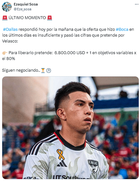The width and height of the screenshot is (140, 181).
Task: Click the Adidas logo on the jersey
Action: pos(62,163)
